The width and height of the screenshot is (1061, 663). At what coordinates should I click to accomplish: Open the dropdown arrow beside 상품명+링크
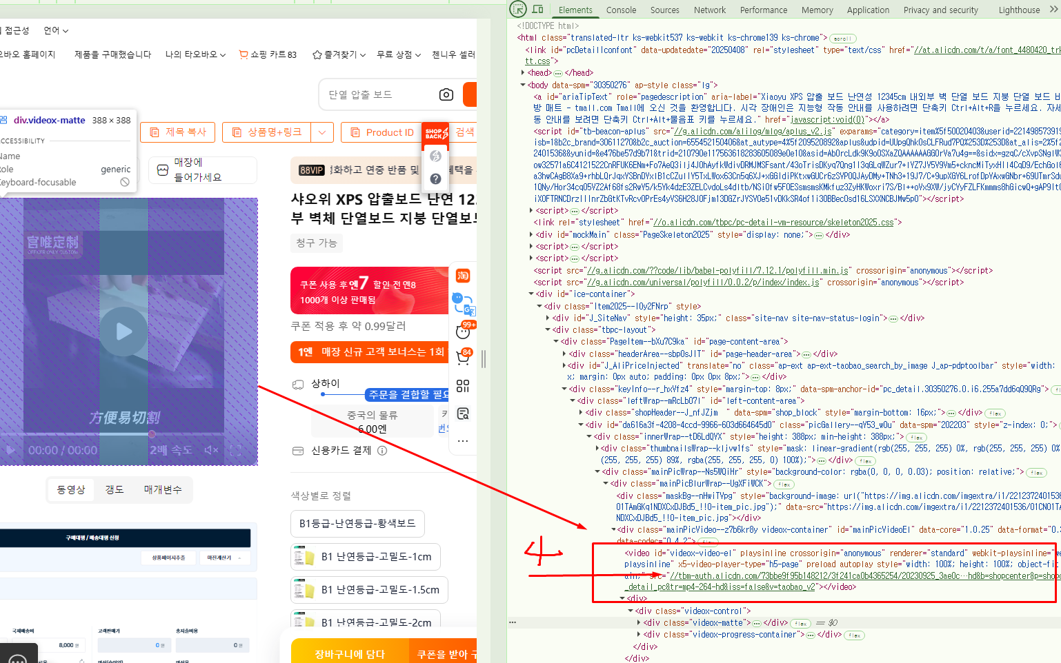322,132
